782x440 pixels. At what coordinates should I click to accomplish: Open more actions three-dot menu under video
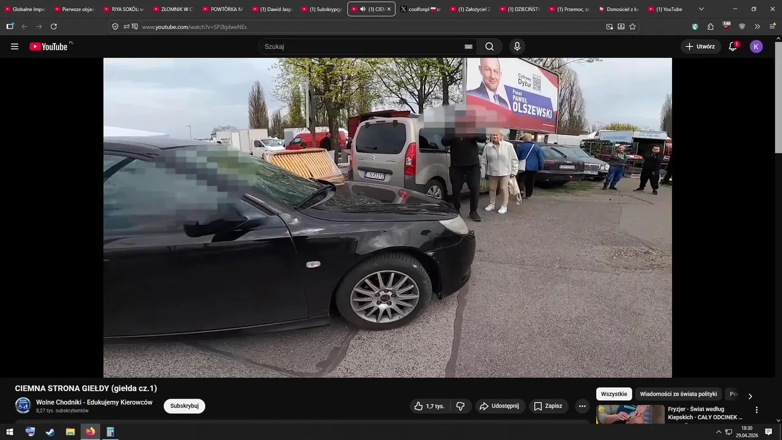(582, 406)
